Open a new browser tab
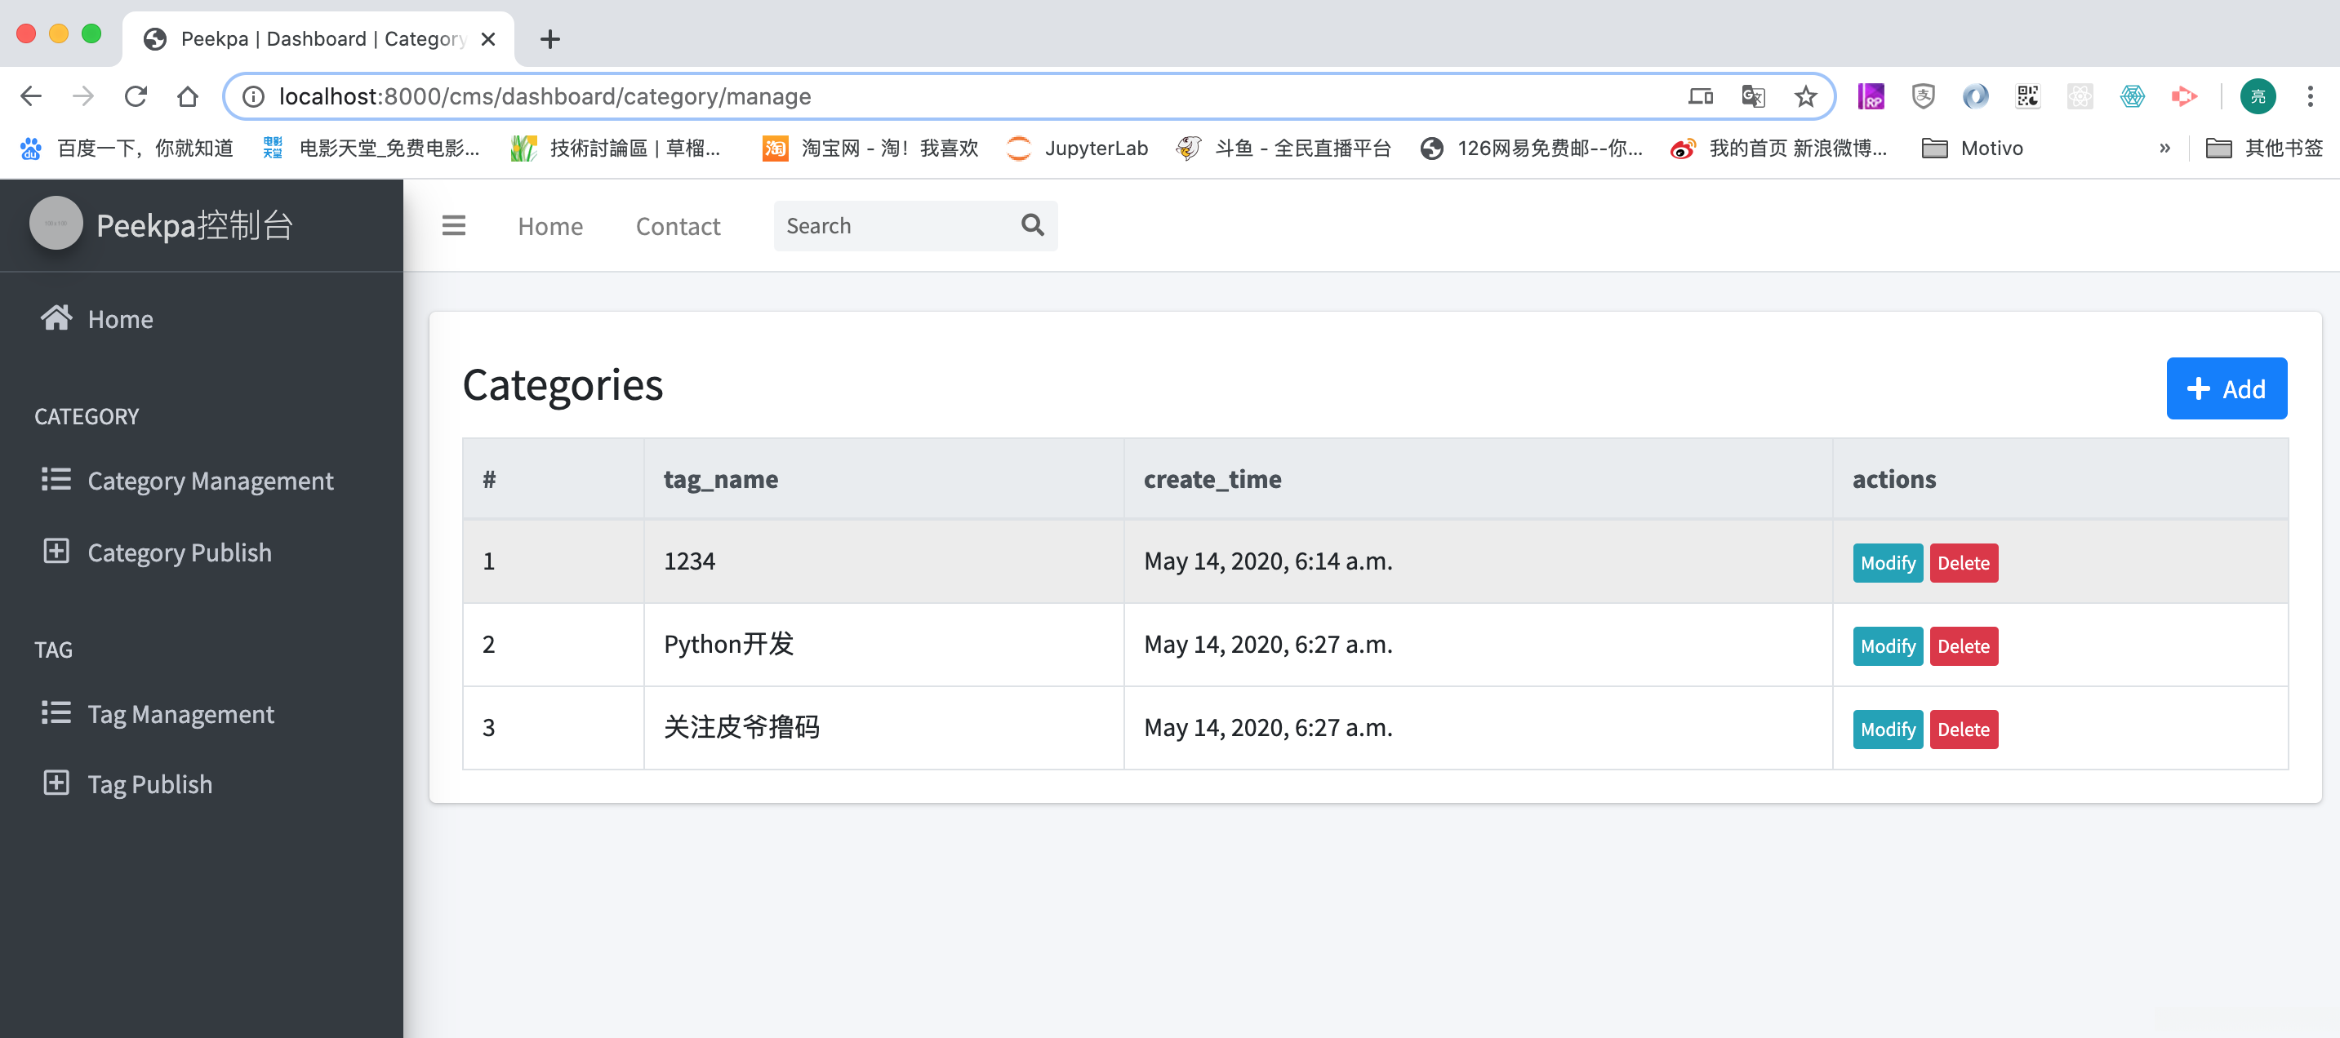The width and height of the screenshot is (2340, 1038). click(549, 39)
